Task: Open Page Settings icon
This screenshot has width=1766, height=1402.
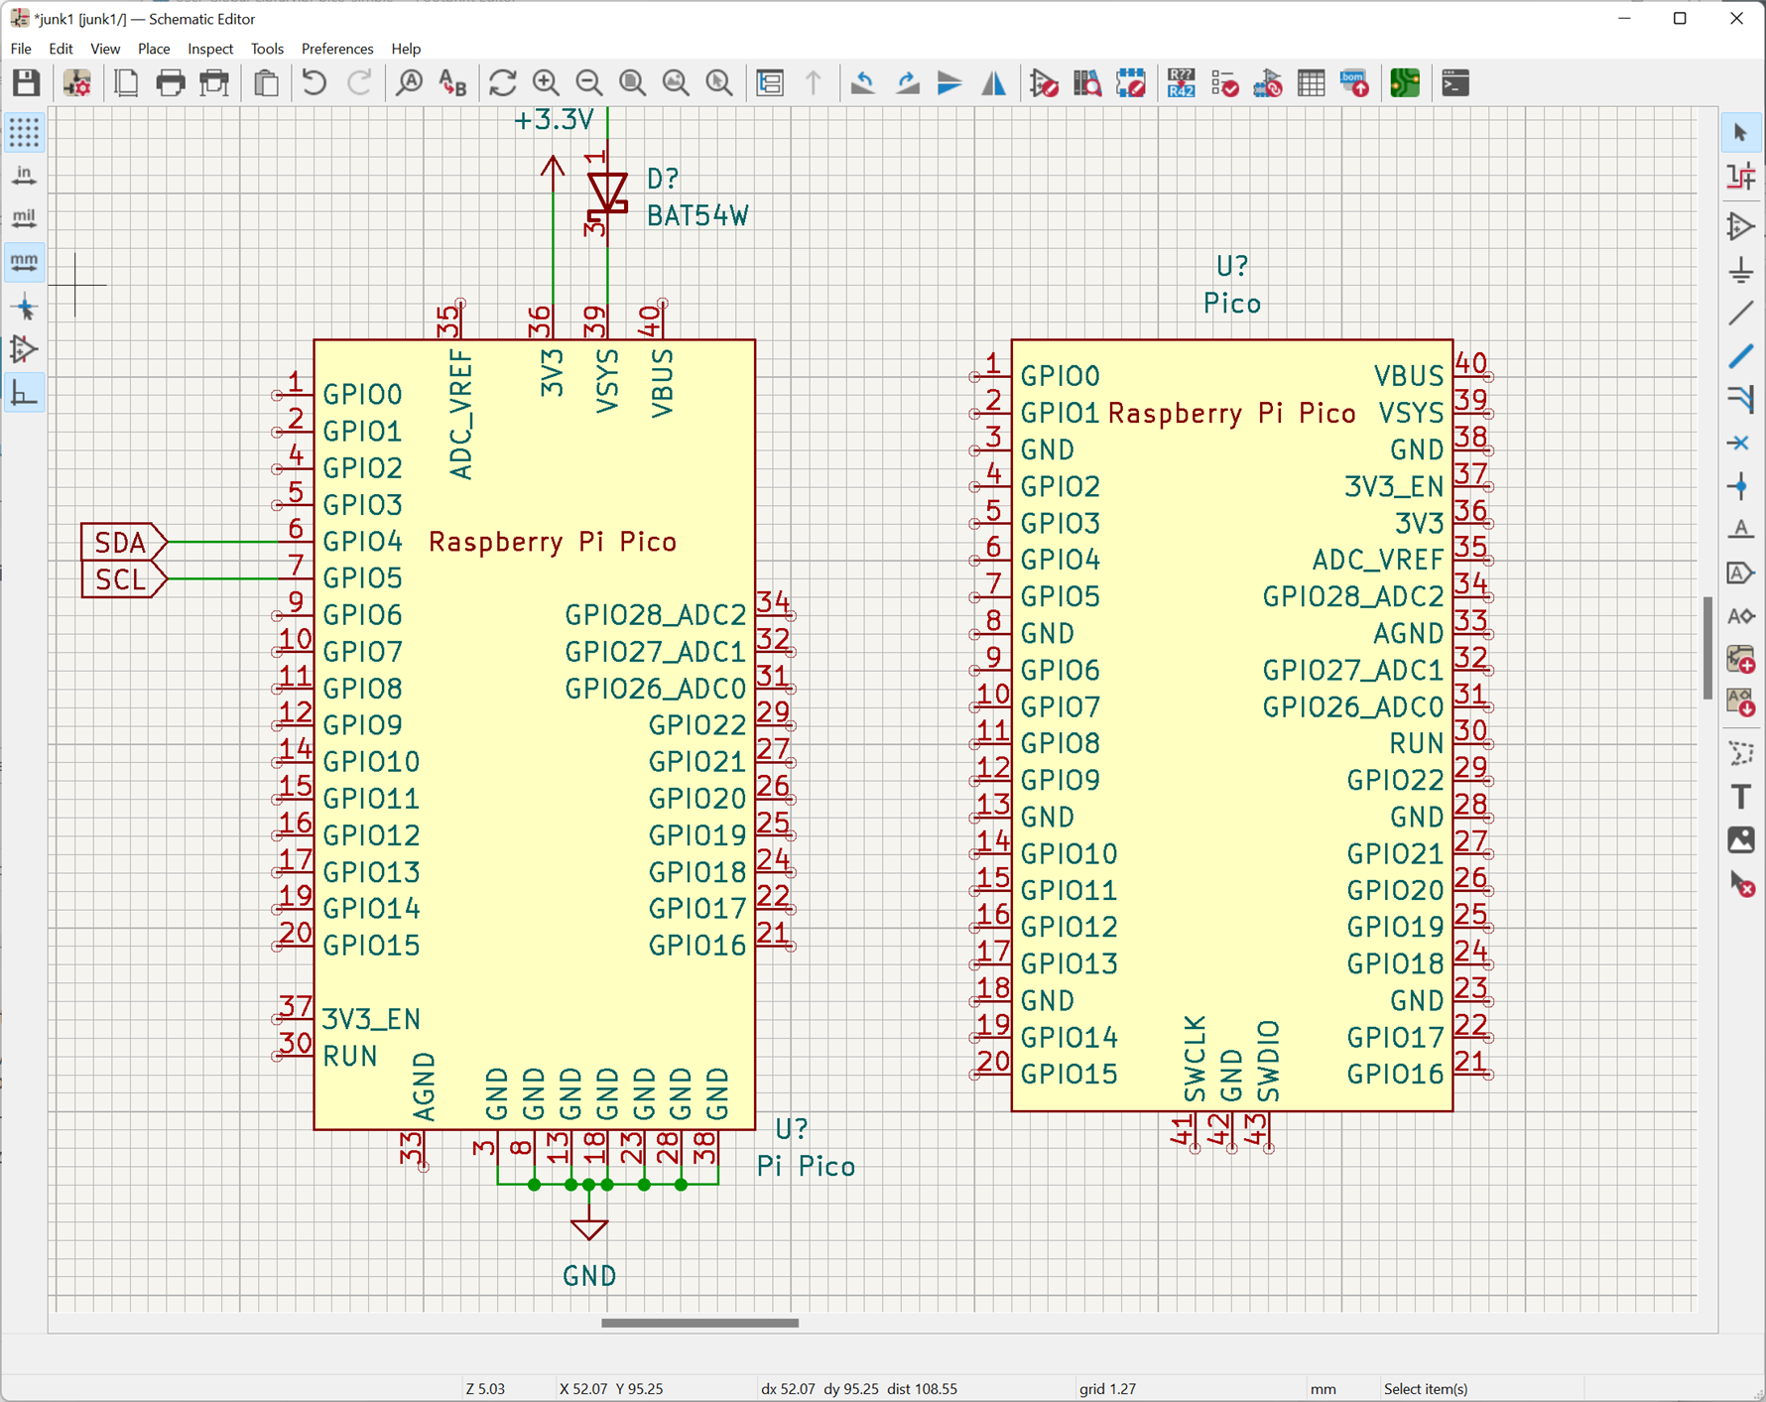Action: click(x=126, y=83)
